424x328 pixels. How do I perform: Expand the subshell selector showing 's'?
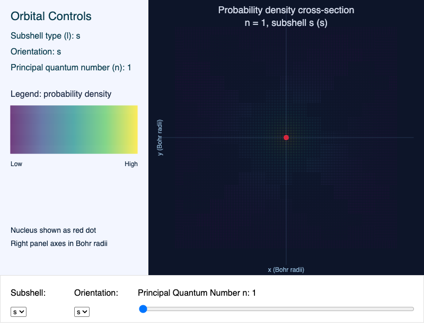point(18,312)
